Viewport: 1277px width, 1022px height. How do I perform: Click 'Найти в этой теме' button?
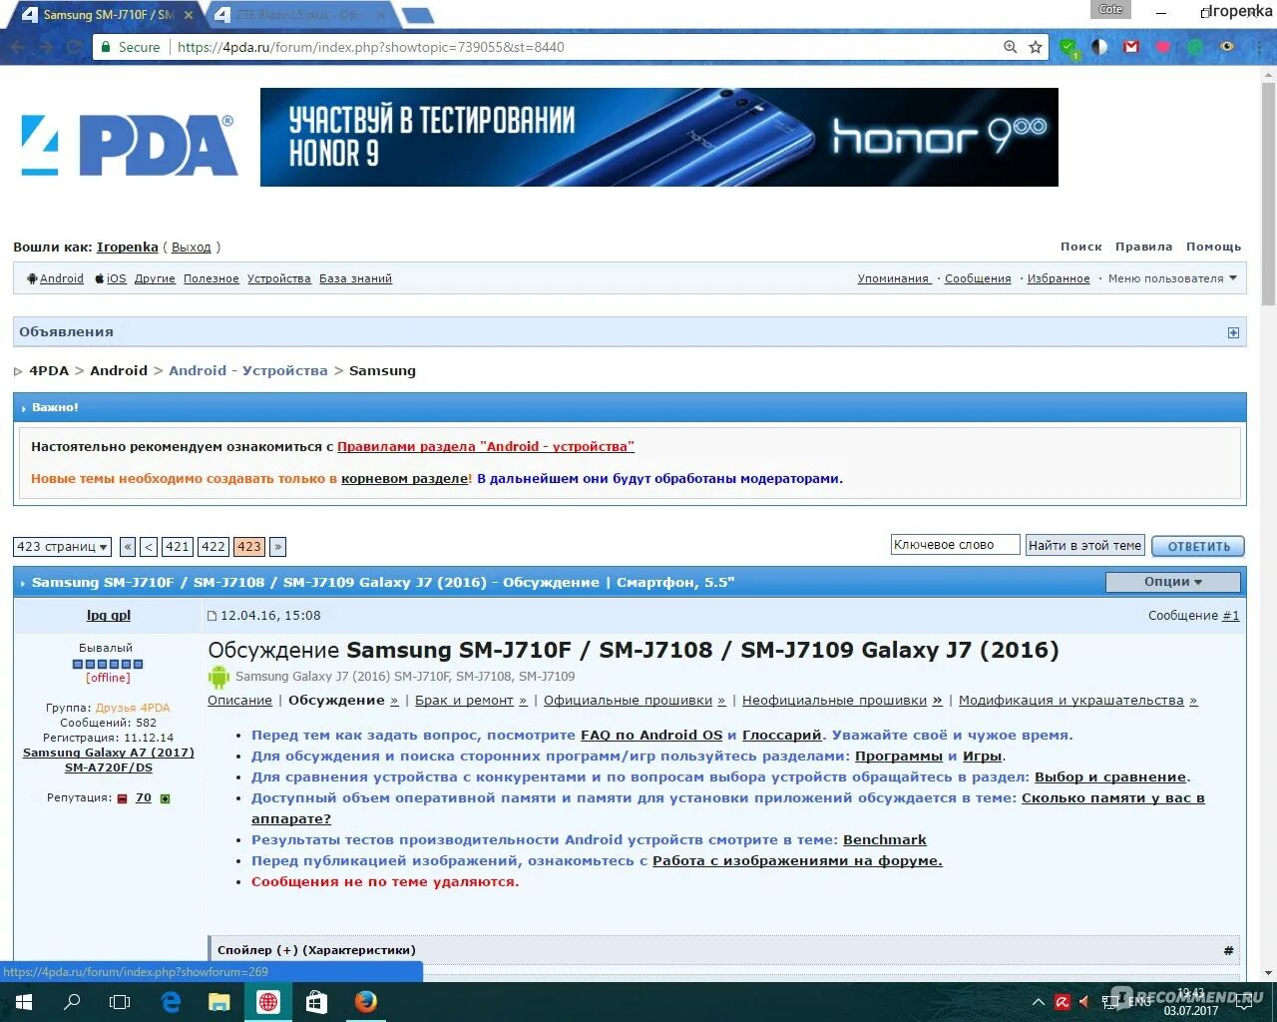pos(1084,545)
